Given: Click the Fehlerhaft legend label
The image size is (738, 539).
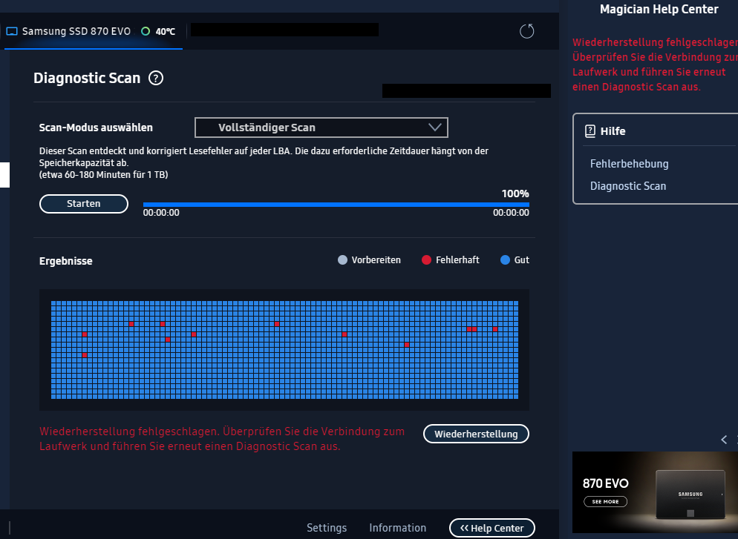Looking at the screenshot, I should pyautogui.click(x=457, y=260).
